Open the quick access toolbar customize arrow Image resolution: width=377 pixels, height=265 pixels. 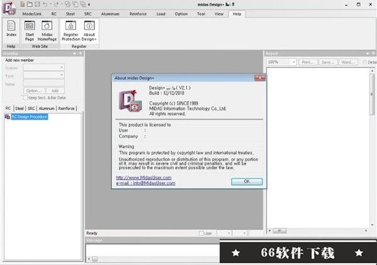89,4
